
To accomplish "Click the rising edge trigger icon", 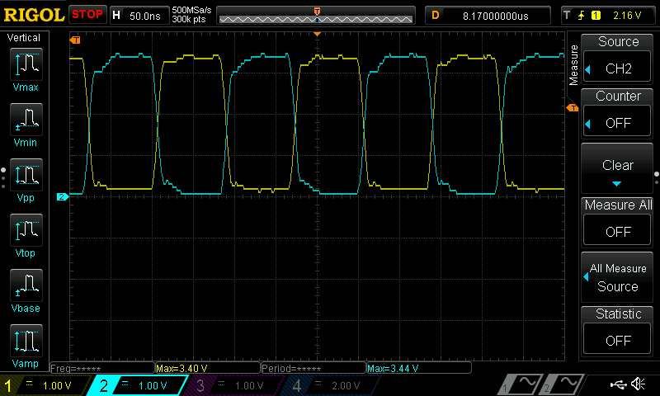I will click(x=581, y=16).
